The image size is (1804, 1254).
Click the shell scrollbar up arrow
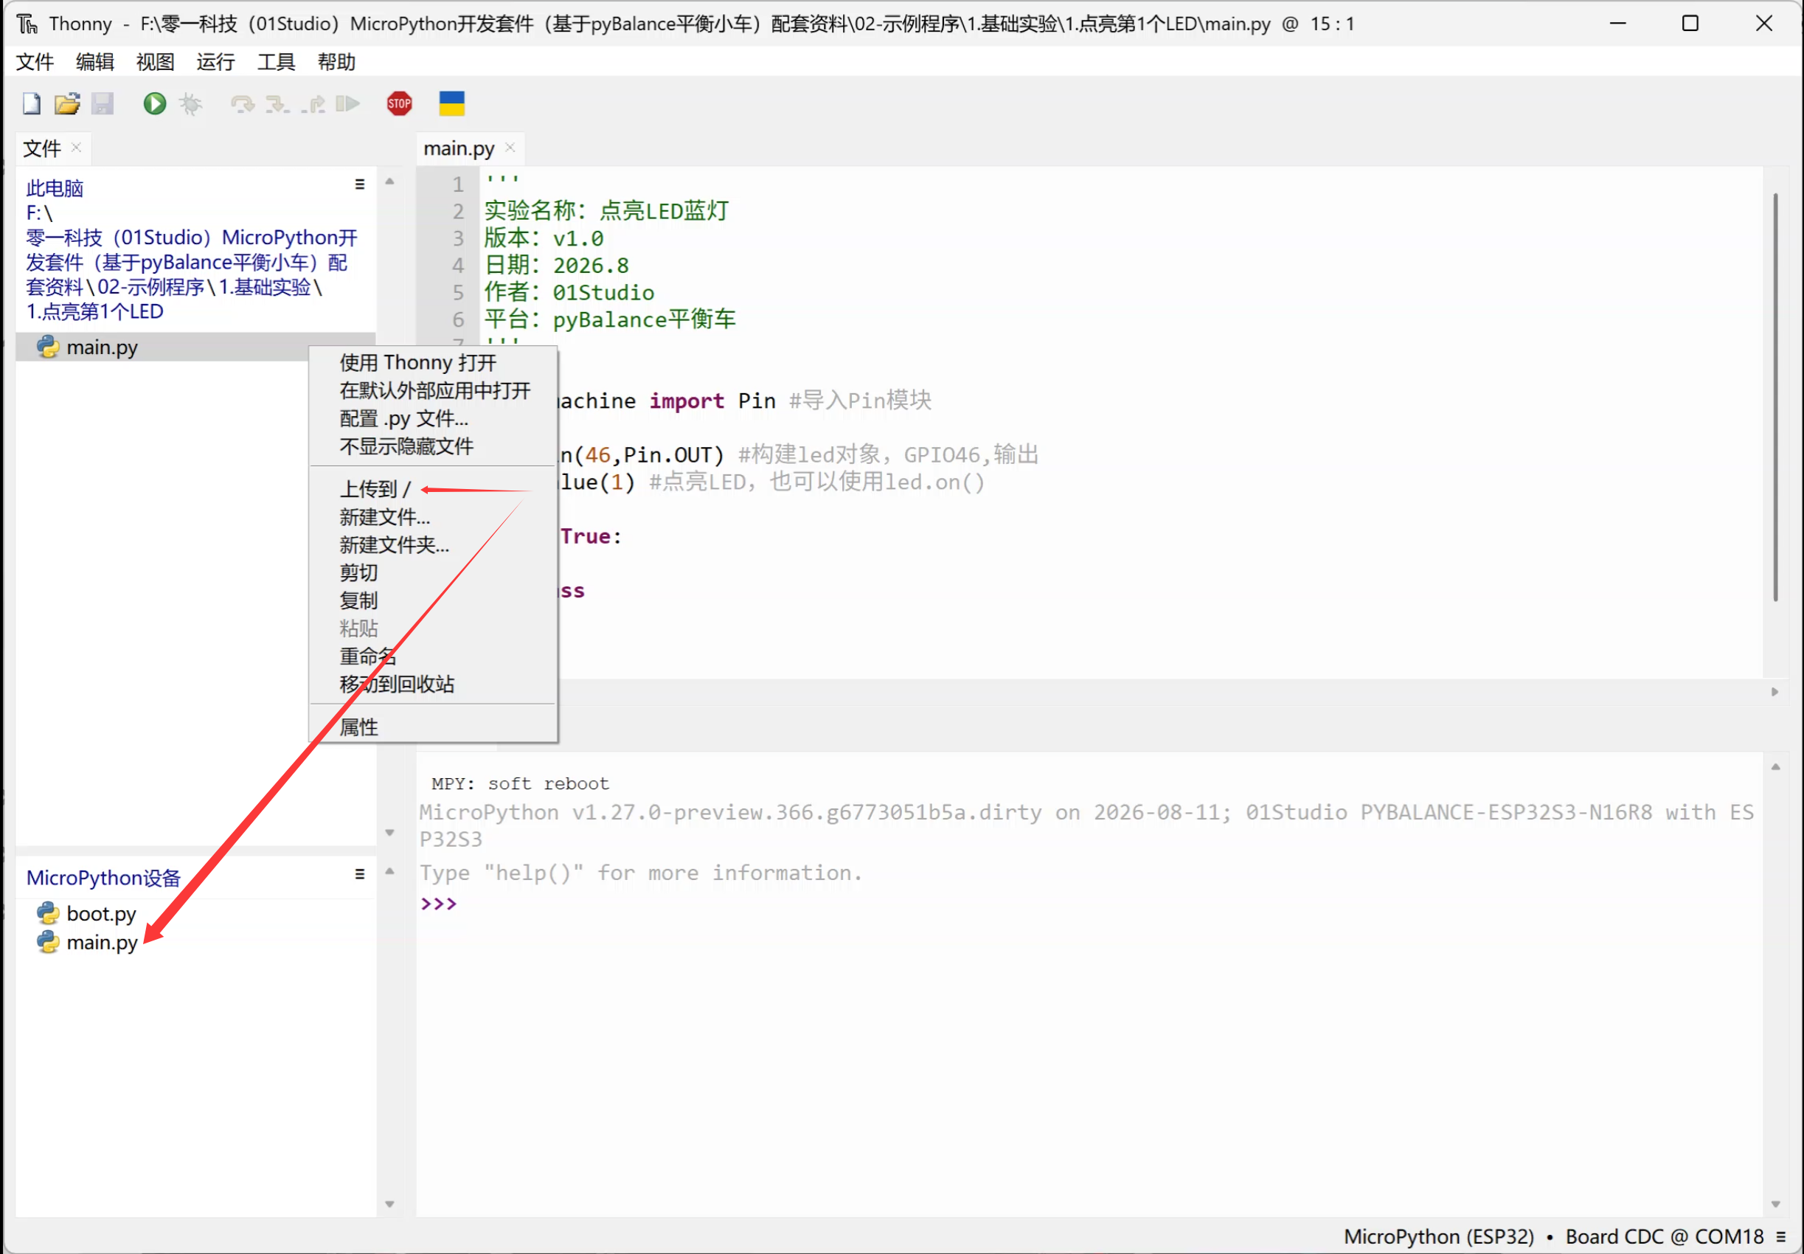tap(1775, 767)
